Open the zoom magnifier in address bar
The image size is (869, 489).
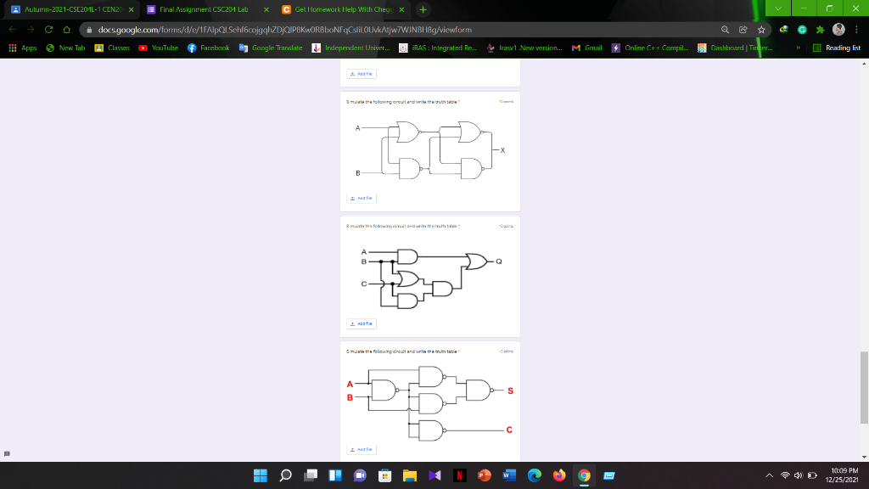[725, 30]
